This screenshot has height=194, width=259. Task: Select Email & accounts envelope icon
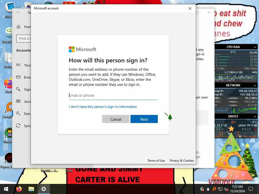click(18, 77)
